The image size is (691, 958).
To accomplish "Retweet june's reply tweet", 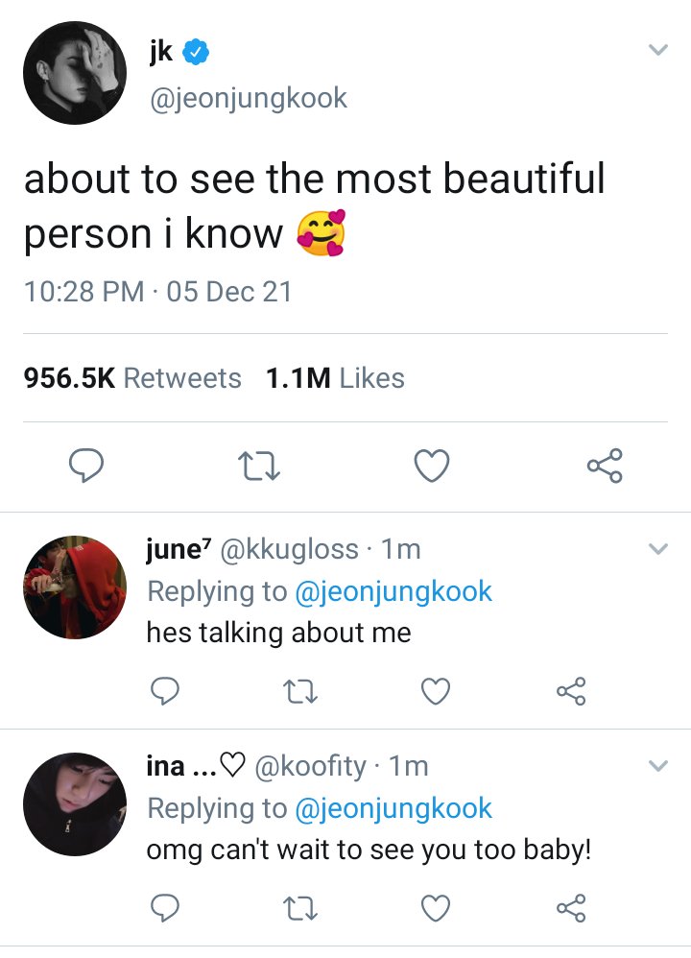I will coord(301,691).
